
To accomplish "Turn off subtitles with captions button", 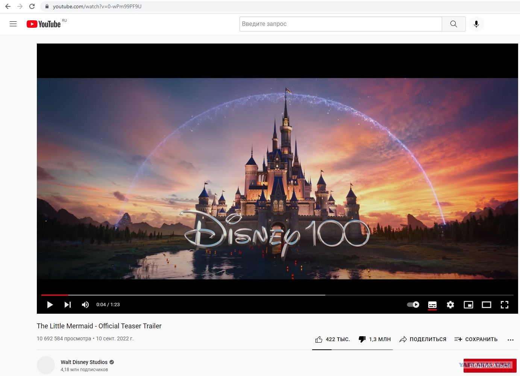I will pyautogui.click(x=432, y=305).
